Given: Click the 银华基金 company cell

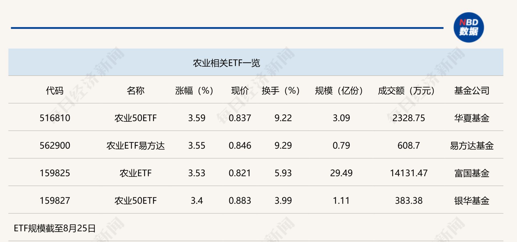Looking at the screenshot, I should click(472, 201).
